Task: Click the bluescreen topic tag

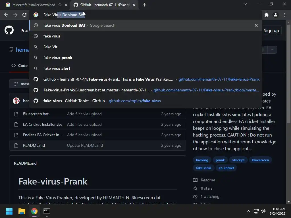Action: (x=260, y=160)
